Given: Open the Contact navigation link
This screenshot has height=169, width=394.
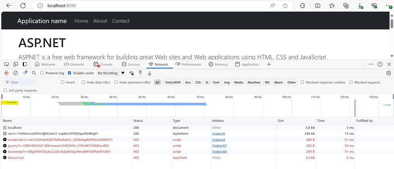Looking at the screenshot, I should [121, 21].
